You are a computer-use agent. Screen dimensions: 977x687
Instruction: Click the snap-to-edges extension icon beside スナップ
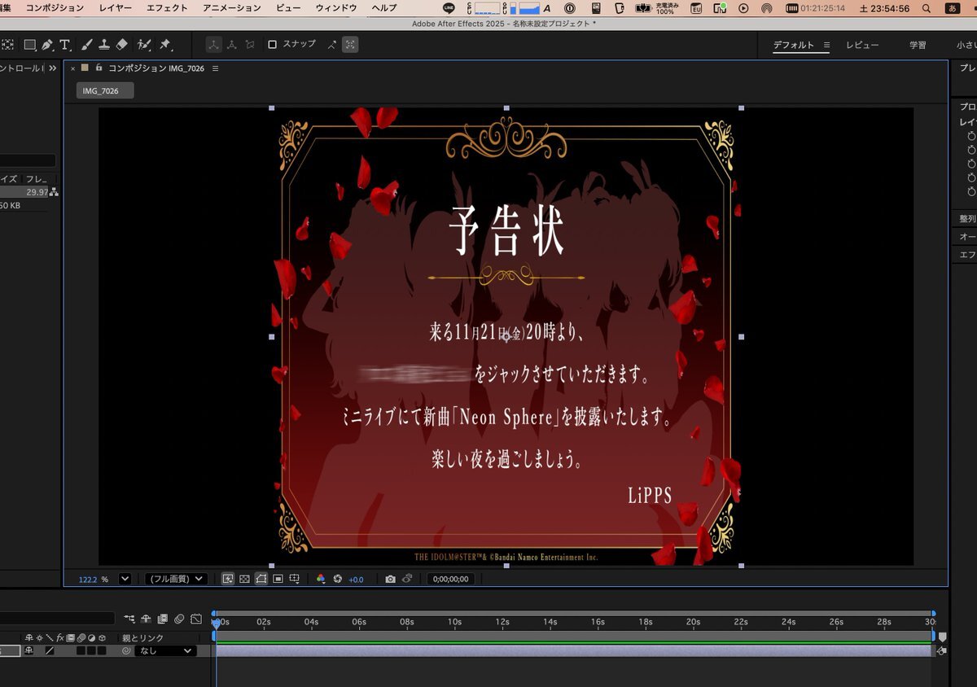[x=332, y=44]
